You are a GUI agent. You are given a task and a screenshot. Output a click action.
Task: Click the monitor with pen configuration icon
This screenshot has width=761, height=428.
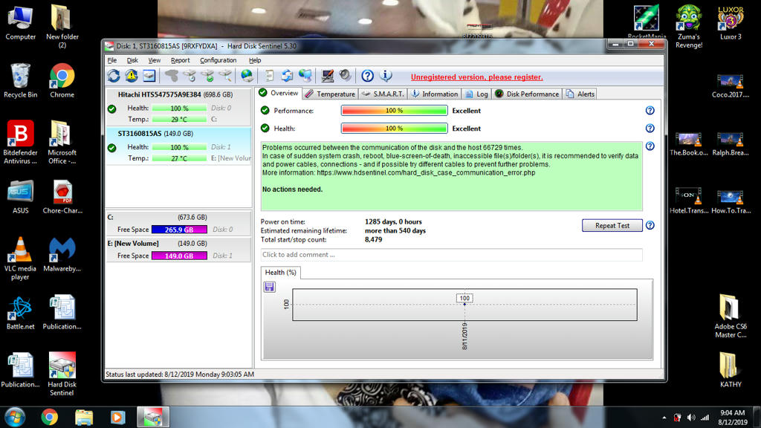pyautogui.click(x=327, y=76)
